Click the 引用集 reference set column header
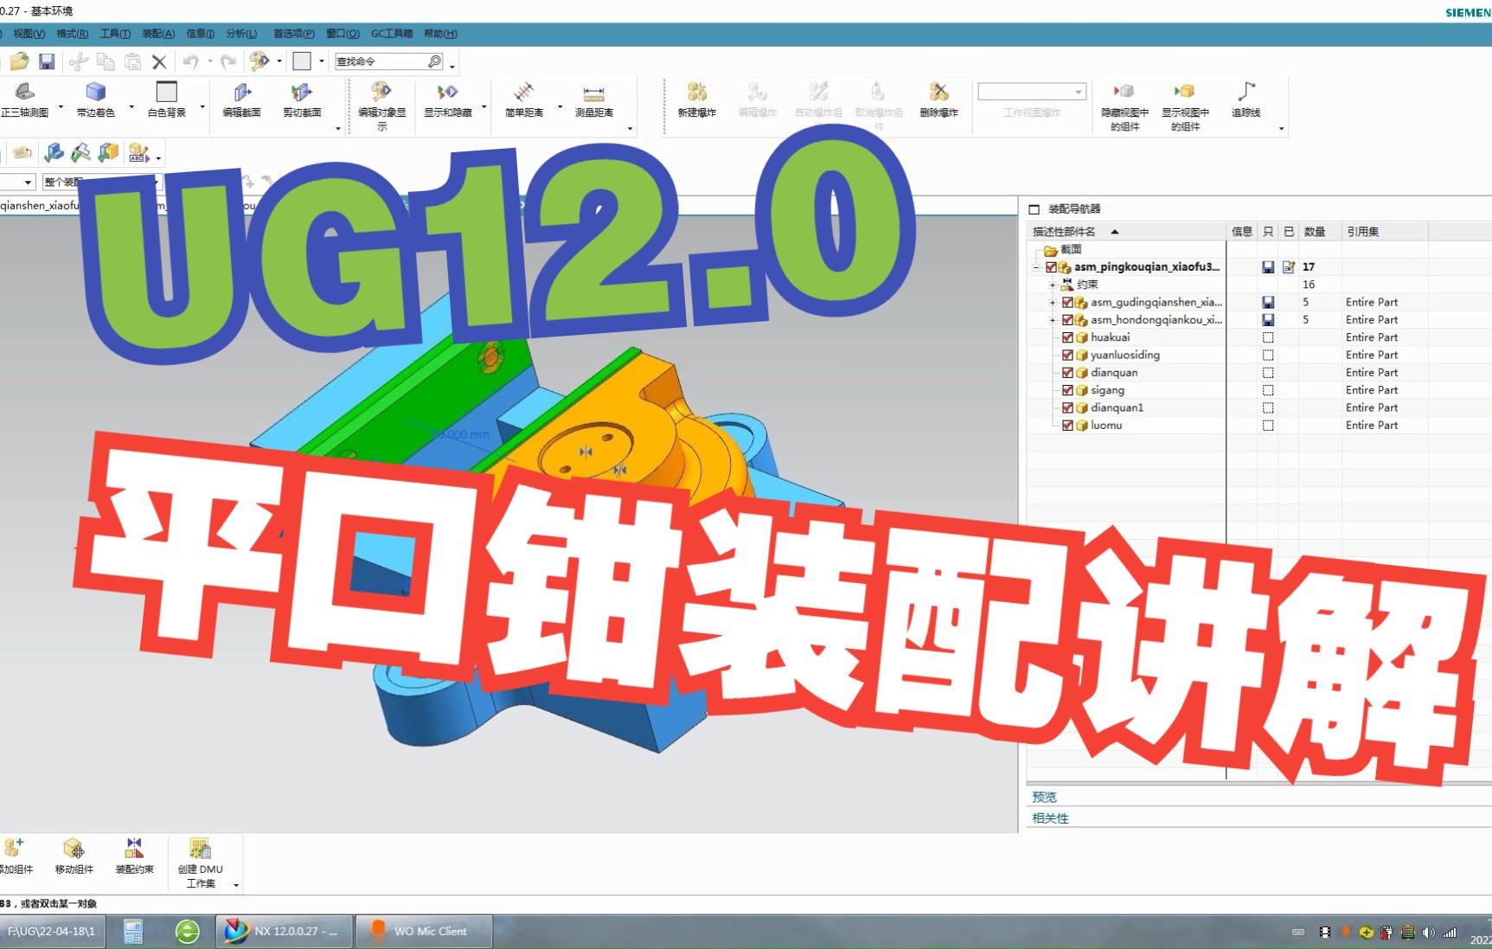This screenshot has height=949, width=1492. coord(1384,232)
